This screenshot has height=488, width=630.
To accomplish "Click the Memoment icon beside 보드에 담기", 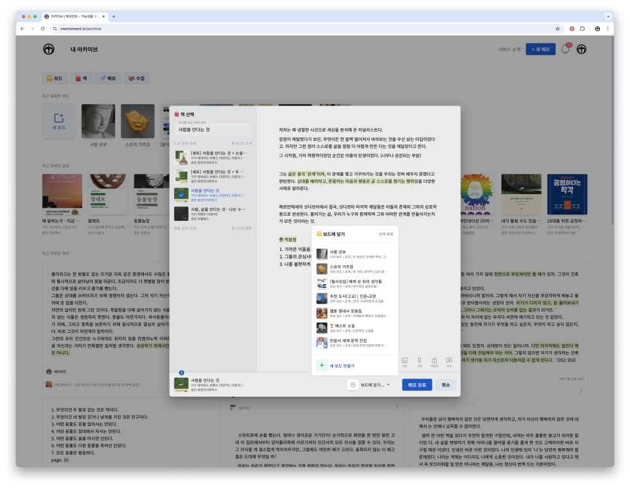I will point(353,385).
